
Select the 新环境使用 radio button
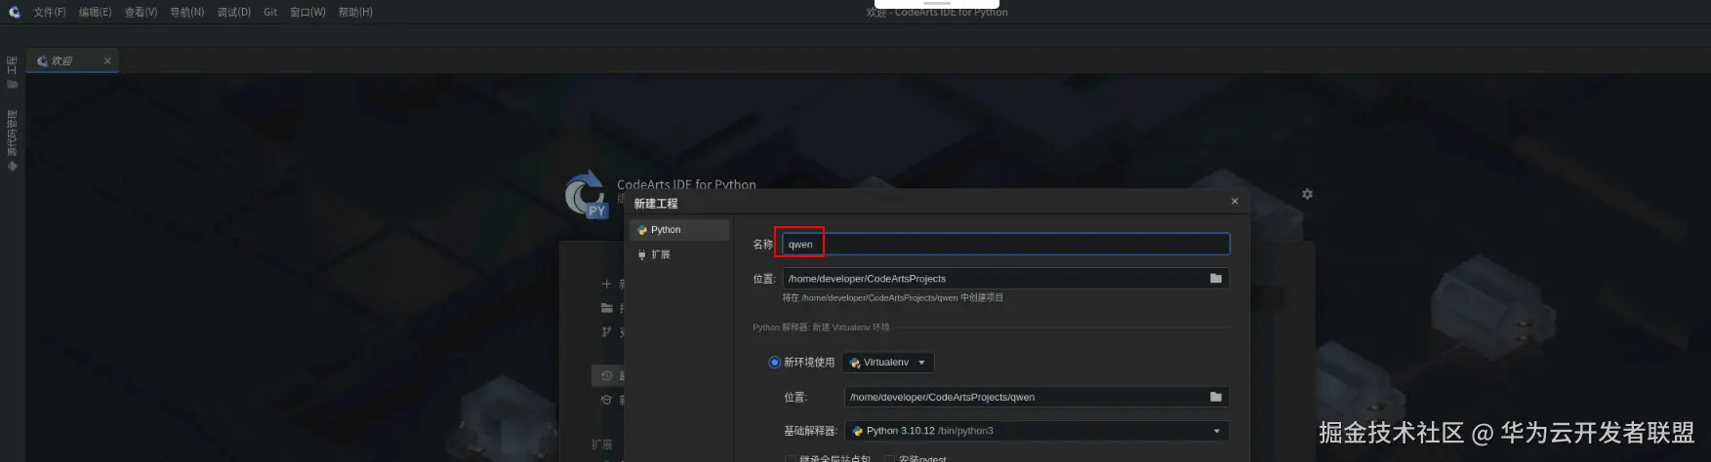774,363
